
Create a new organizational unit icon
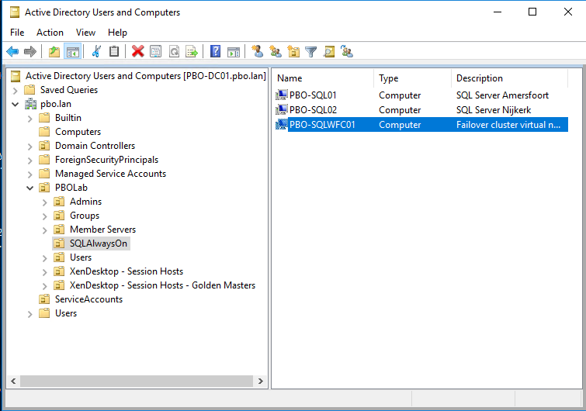pos(293,51)
